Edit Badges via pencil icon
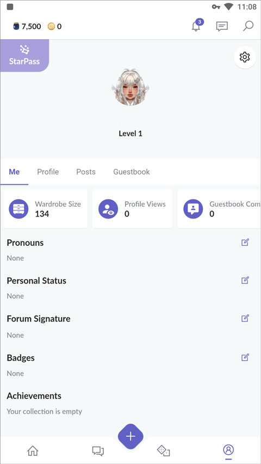This screenshot has width=261, height=464. 245,357
